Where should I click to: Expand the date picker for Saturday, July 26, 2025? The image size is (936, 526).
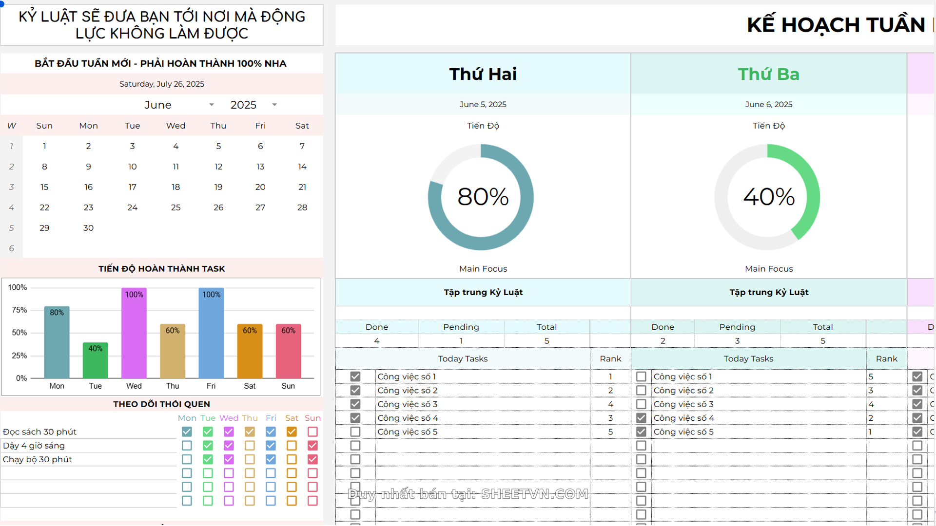162,84
